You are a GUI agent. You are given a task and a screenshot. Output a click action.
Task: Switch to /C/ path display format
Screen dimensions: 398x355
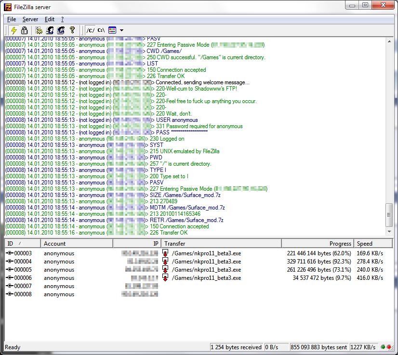point(91,30)
